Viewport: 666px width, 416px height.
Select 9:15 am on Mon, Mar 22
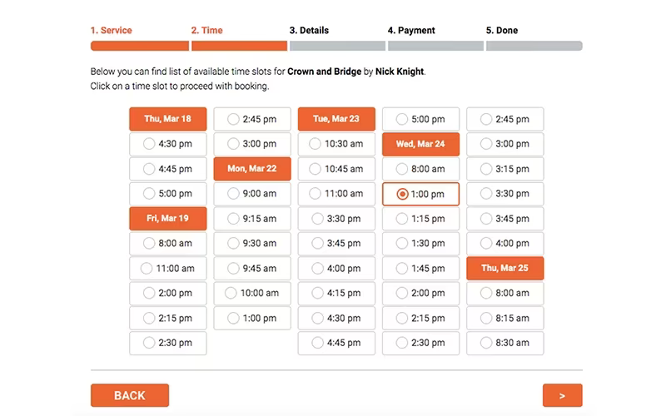pos(252,219)
